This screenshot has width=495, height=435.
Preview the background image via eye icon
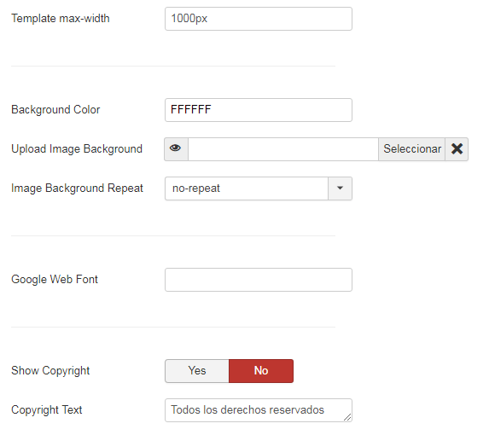pos(176,149)
